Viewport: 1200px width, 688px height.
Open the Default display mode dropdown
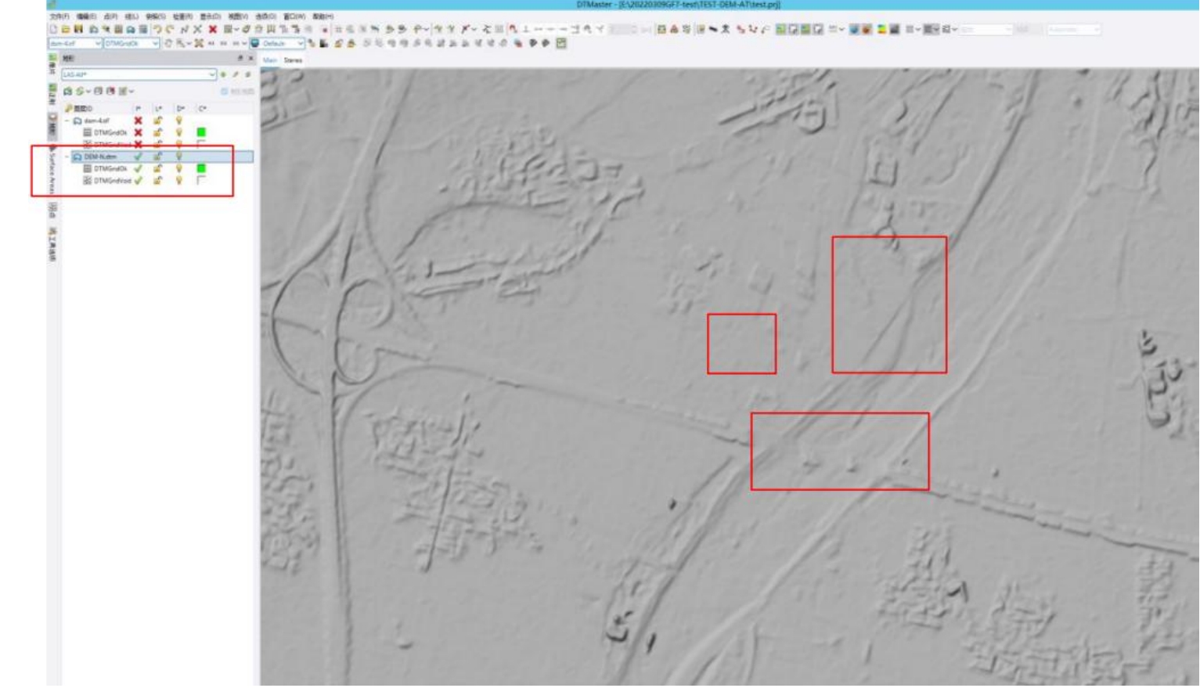(300, 44)
